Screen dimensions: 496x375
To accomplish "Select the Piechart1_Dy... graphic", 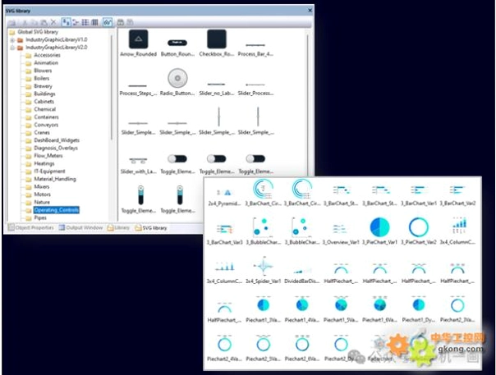I will point(419,310).
